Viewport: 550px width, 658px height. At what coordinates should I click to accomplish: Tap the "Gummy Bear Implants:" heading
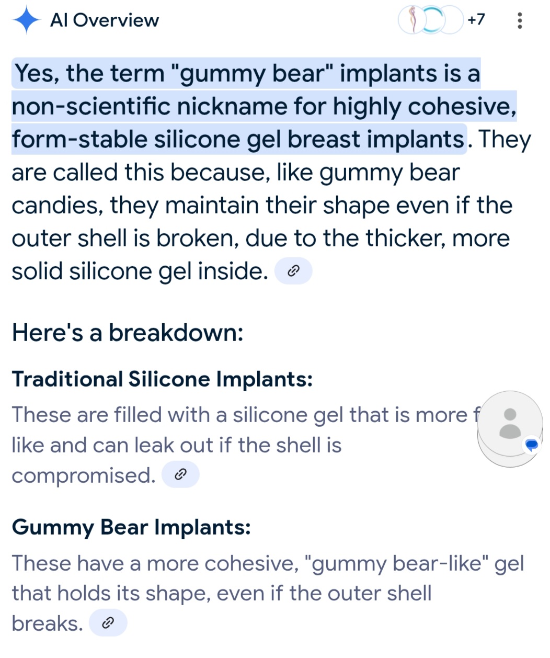click(x=131, y=527)
